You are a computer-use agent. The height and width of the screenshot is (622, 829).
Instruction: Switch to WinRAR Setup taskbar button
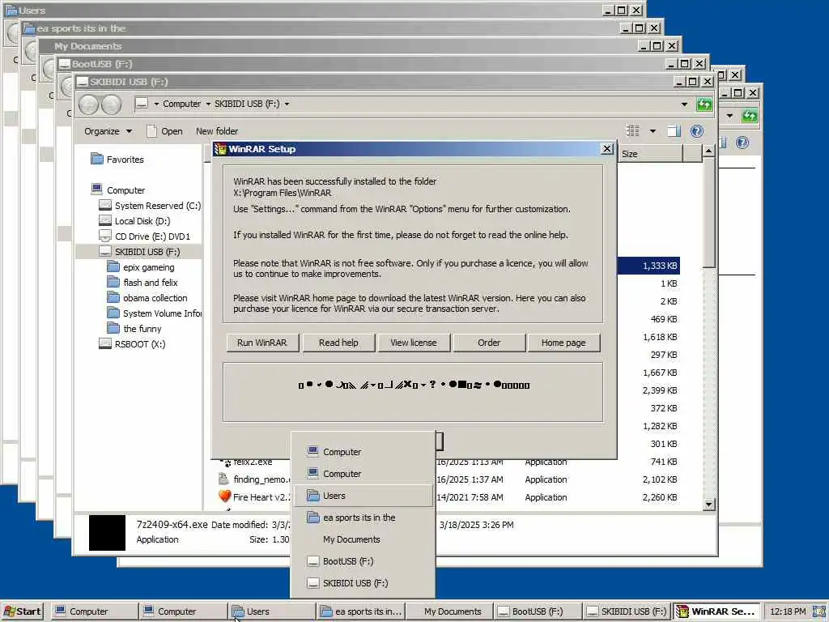tap(716, 611)
